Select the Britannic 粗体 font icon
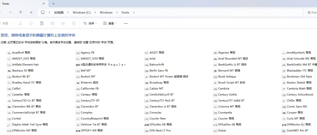The image size is (317, 135). (x=78, y=83)
